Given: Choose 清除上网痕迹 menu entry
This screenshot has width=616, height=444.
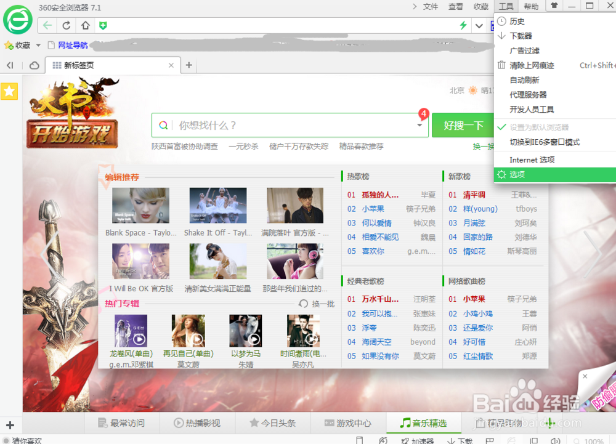Looking at the screenshot, I should click(x=555, y=65).
